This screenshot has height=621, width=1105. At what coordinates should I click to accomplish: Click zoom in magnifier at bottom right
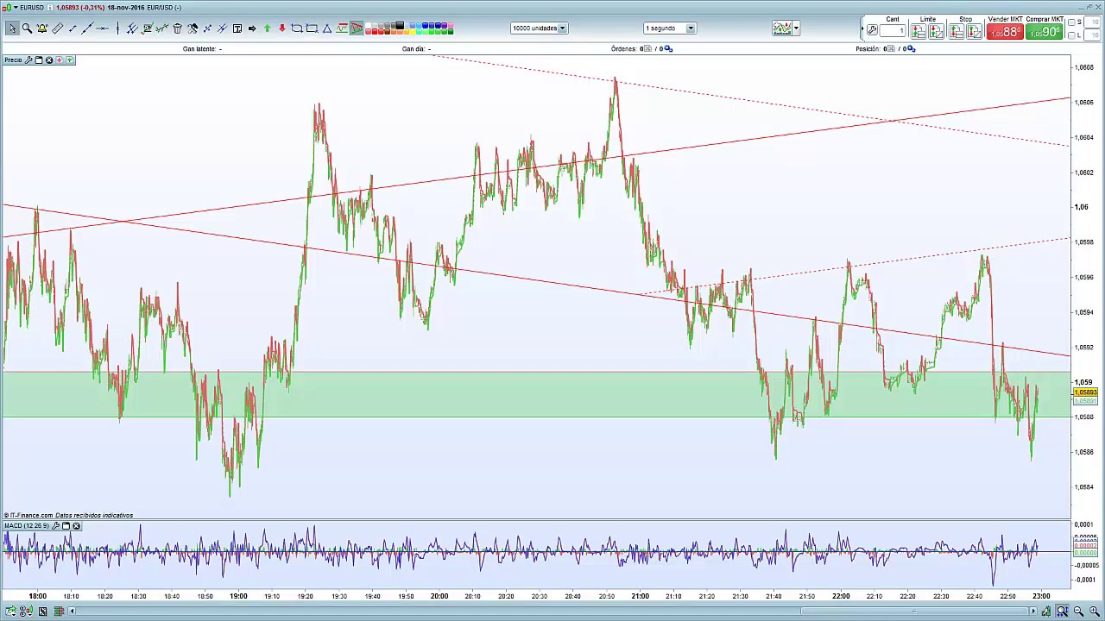point(1095,612)
